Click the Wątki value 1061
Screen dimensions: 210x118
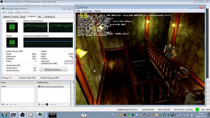(72, 56)
